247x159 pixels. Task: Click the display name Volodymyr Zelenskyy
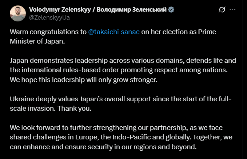click(x=60, y=10)
